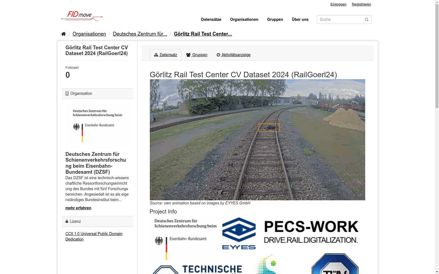The width and height of the screenshot is (439, 274).
Task: Click the Registrieren link
Action: pos(361,4)
